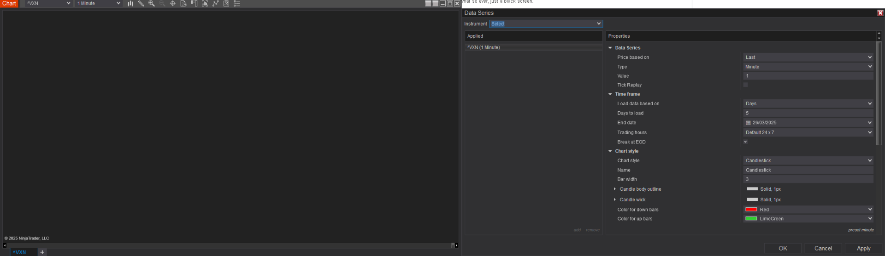Viewport: 885px width, 256px height.
Task: Collapse the Time frame section
Action: [x=610, y=94]
